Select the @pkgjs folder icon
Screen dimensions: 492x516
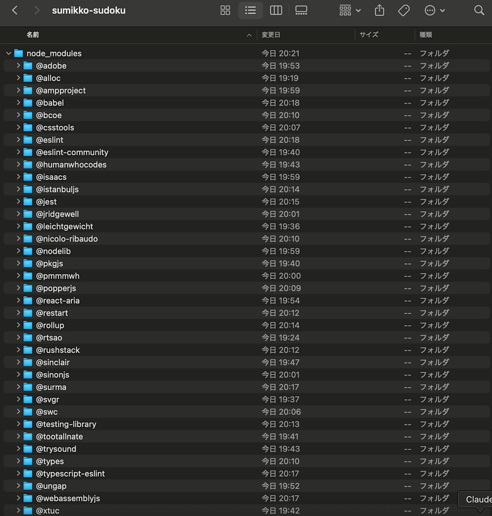28,263
